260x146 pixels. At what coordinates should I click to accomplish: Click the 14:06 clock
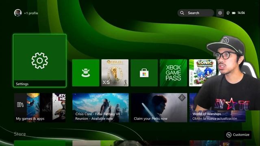[x=241, y=13]
